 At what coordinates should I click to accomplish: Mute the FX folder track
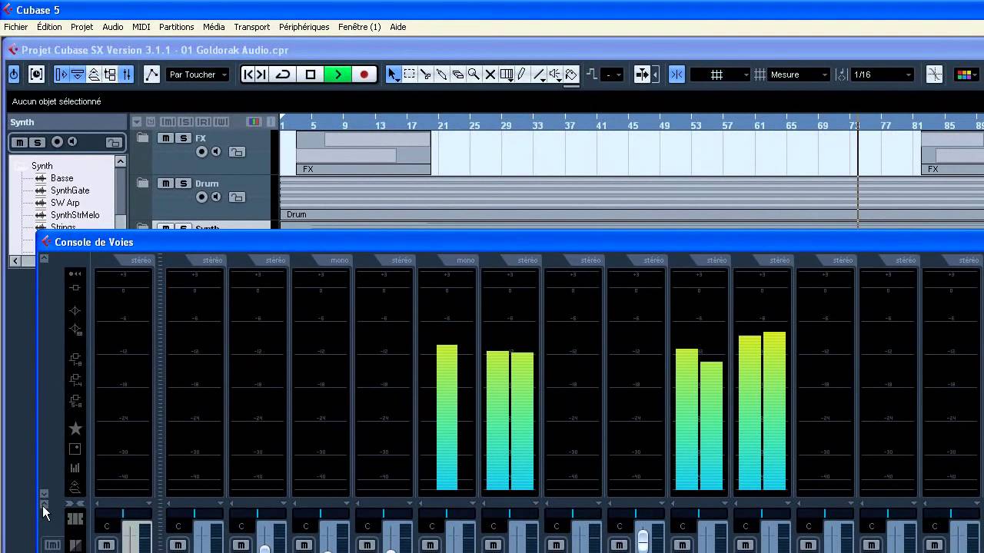(165, 138)
